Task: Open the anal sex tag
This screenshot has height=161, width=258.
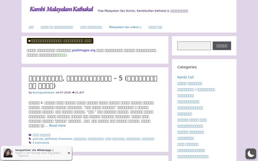Action: (38, 139)
